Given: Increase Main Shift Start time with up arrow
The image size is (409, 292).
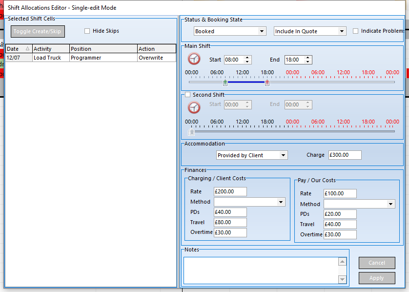Looking at the screenshot, I should point(247,58).
